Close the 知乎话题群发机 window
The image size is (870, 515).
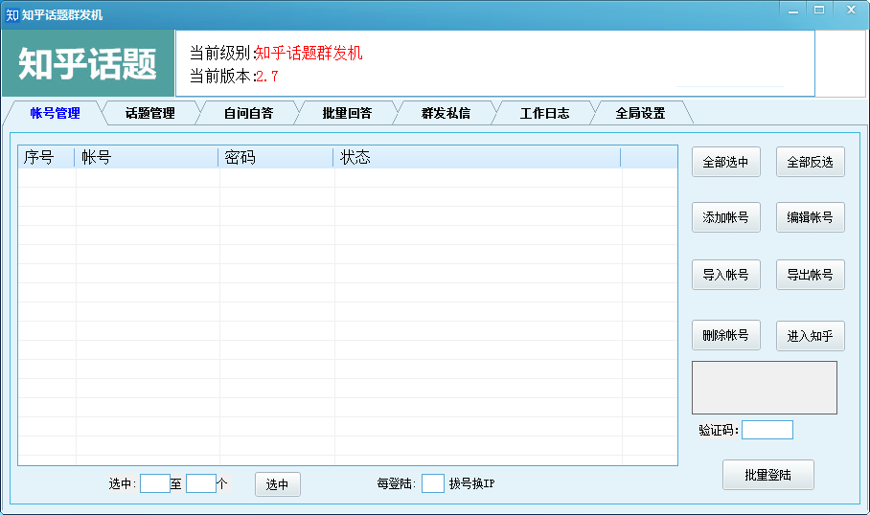click(851, 10)
